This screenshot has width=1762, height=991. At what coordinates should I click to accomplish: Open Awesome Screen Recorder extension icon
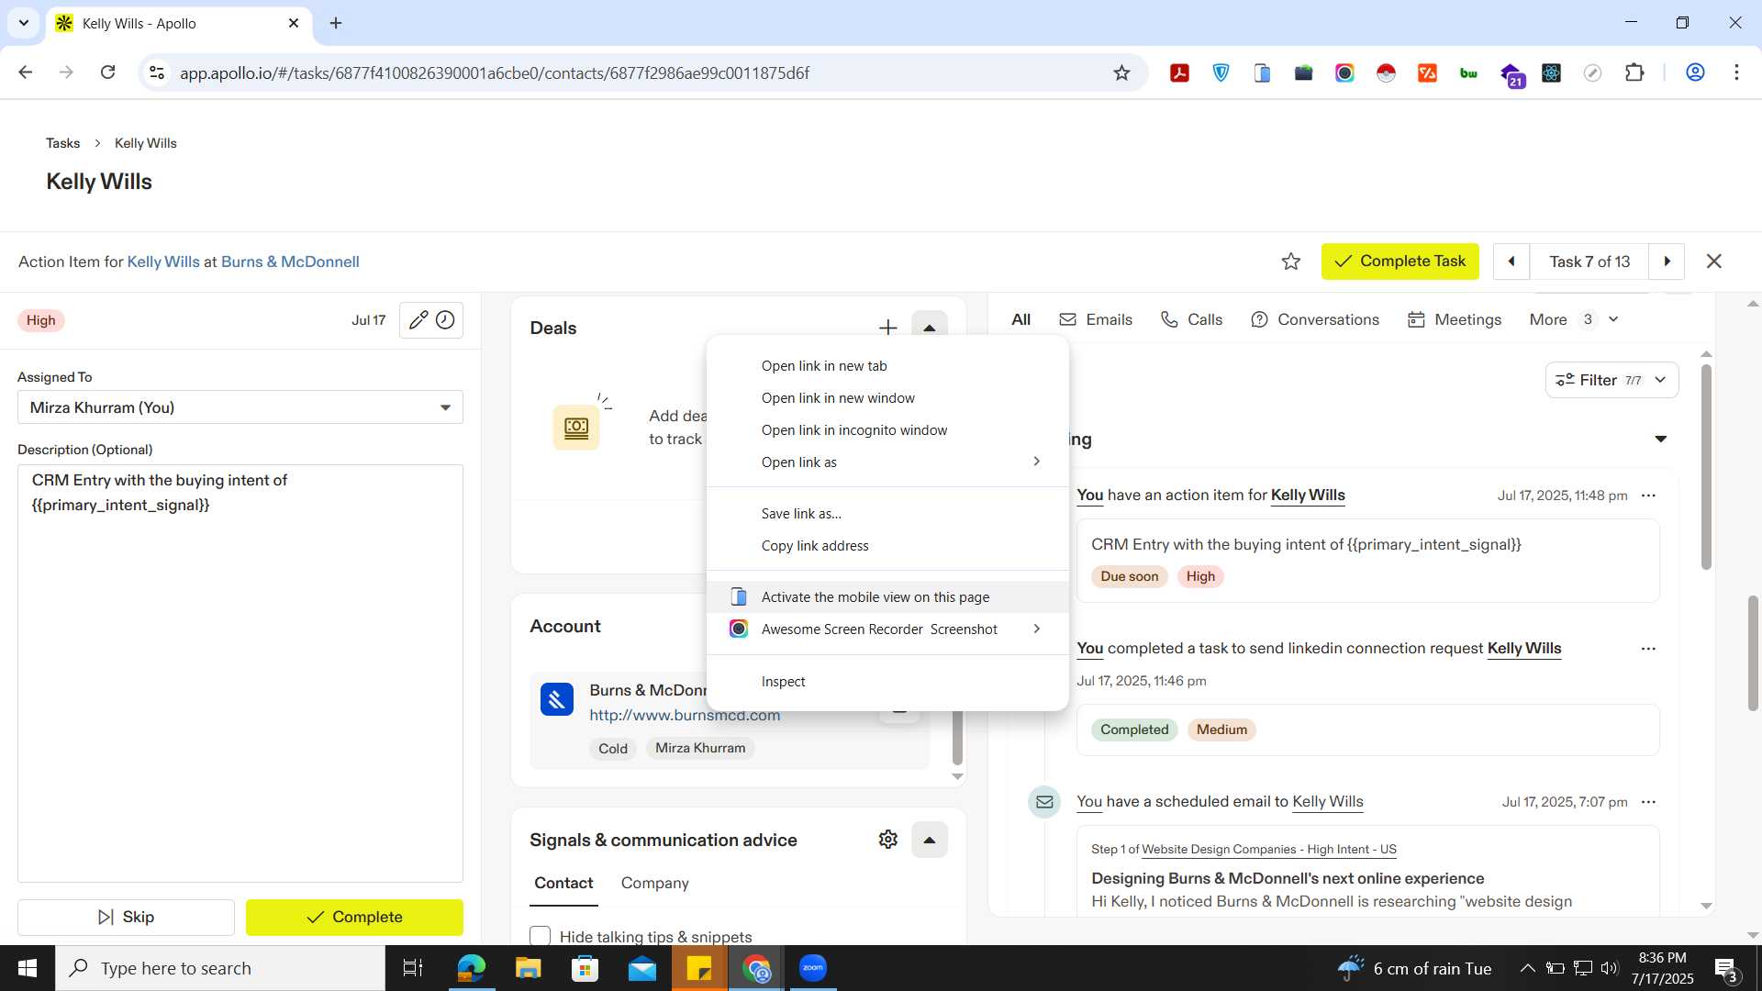1344,72
